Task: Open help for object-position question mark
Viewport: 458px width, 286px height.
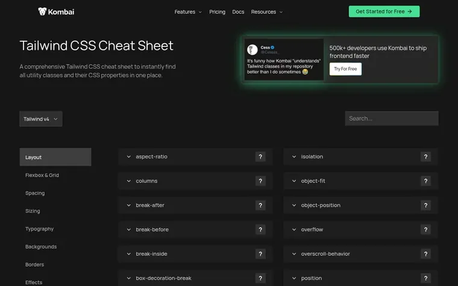Action: [425, 205]
